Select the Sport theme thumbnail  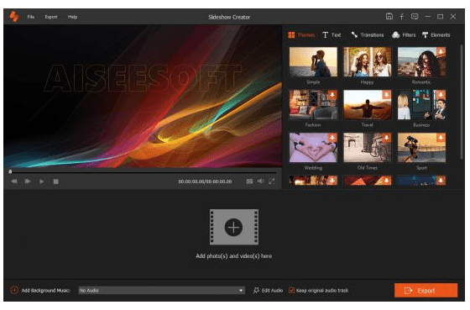tap(421, 148)
